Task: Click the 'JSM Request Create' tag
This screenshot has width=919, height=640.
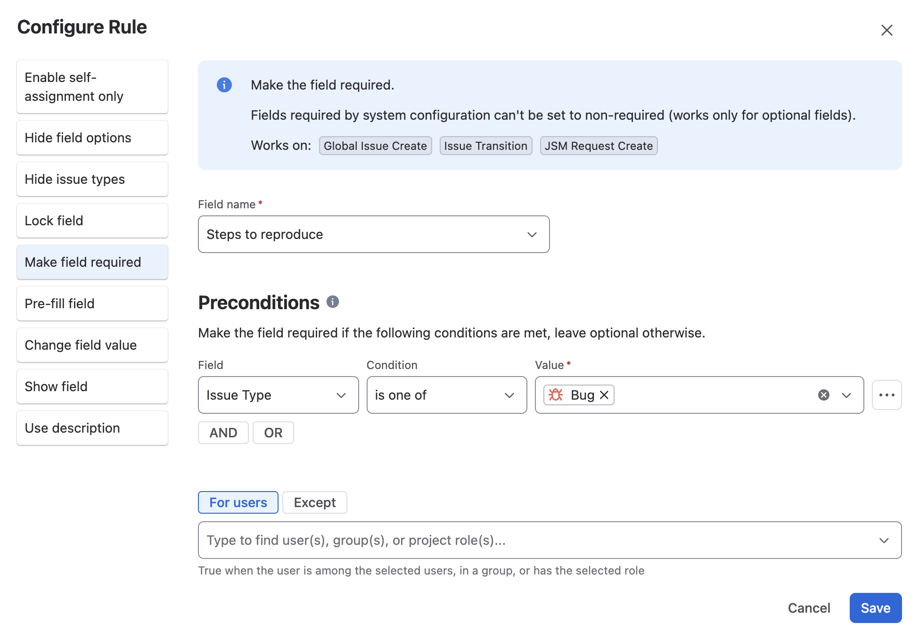Action: 599,146
